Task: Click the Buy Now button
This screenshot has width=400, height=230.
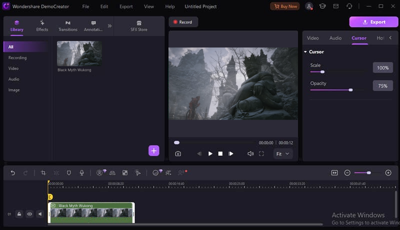Action: [285, 6]
